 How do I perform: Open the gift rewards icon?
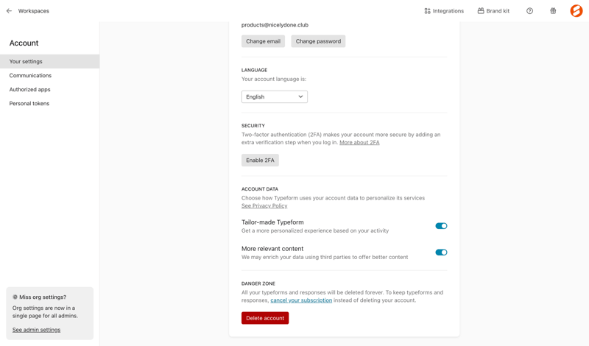[553, 11]
